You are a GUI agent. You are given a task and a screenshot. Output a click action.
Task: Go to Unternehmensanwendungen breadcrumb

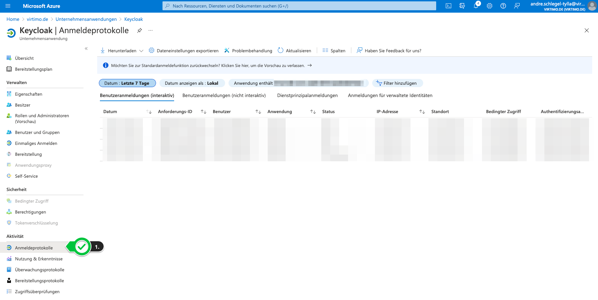click(x=86, y=19)
